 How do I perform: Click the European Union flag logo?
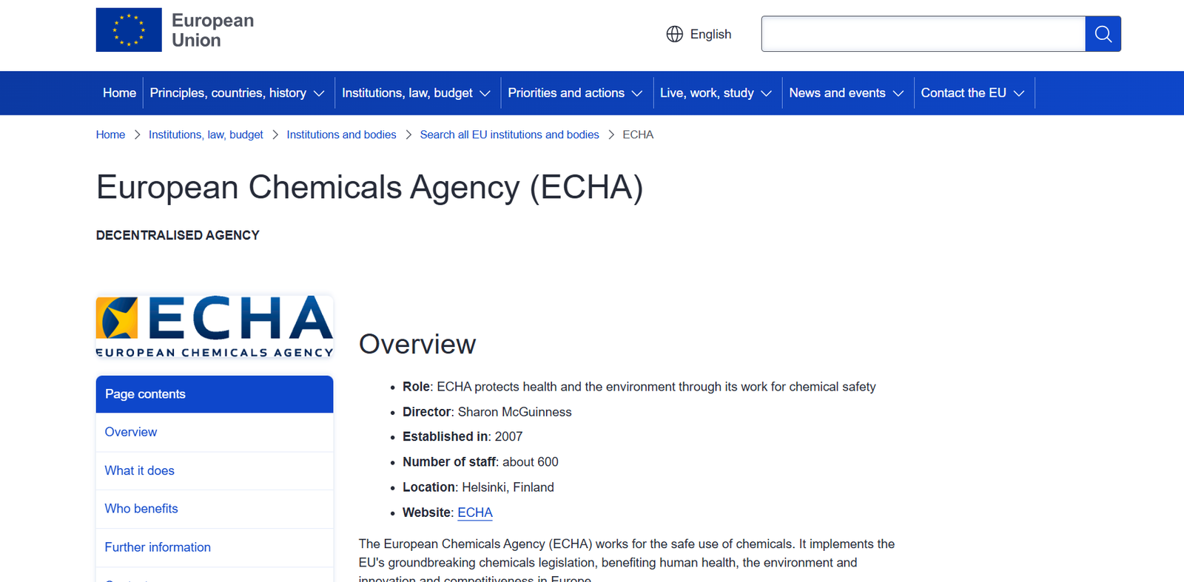[129, 30]
